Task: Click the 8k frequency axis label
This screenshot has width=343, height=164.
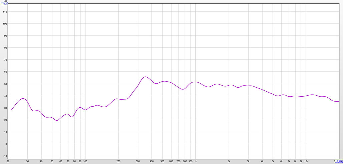Action: click(x=295, y=161)
